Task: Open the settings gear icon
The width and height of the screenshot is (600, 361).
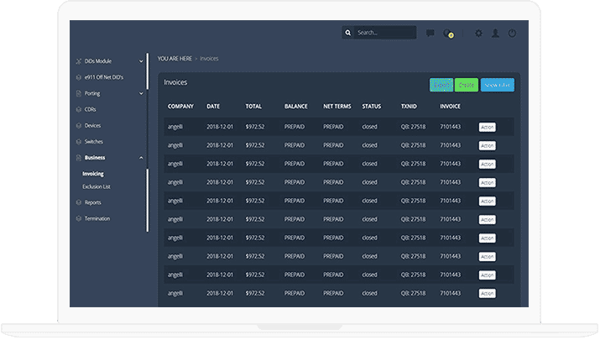Action: pyautogui.click(x=478, y=34)
